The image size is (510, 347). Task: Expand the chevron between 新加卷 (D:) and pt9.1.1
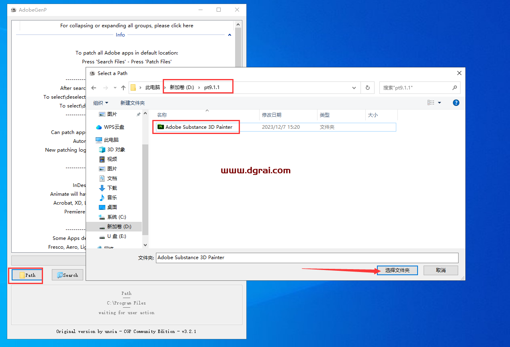(x=199, y=87)
